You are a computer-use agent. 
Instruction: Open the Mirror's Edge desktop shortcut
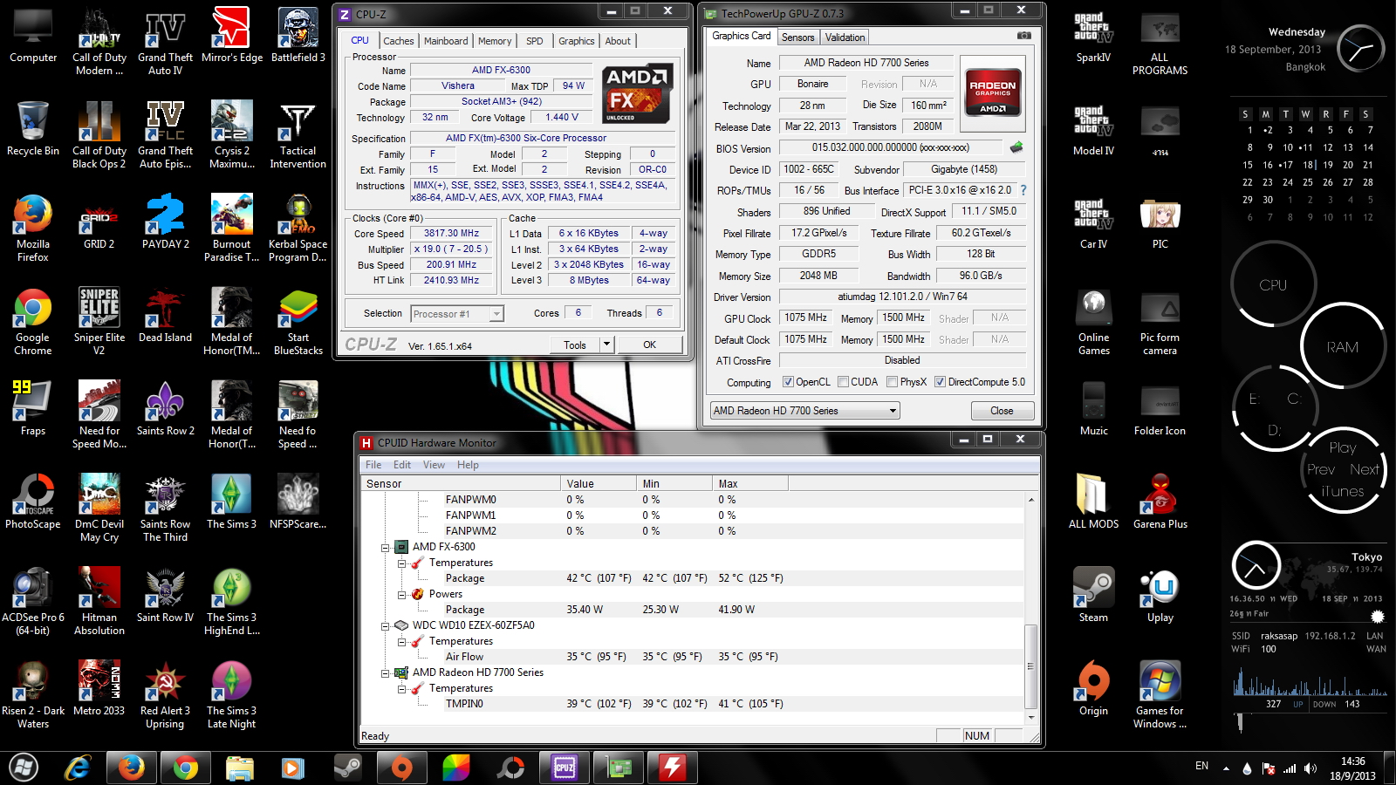[x=231, y=37]
